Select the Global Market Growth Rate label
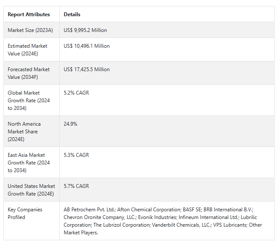The width and height of the screenshot is (278, 242). 29,101
